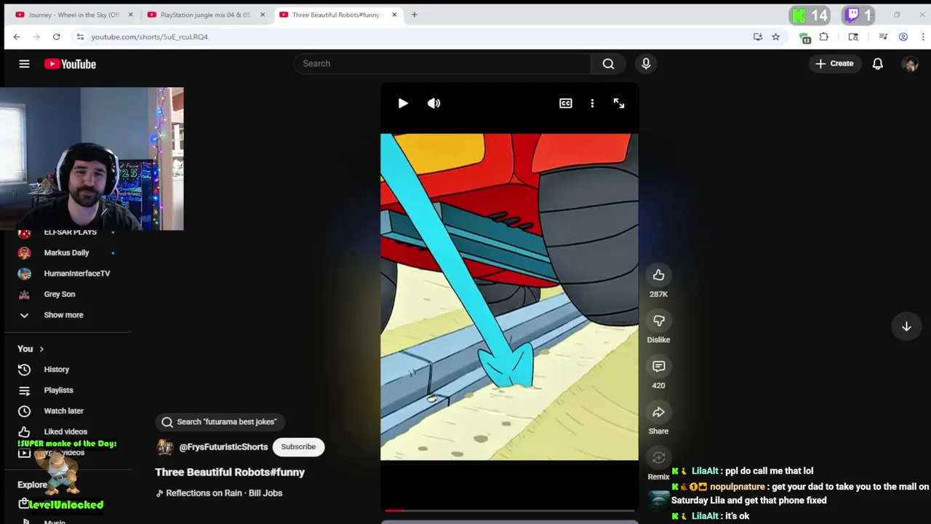931x524 pixels.
Task: Toggle closed captions on the Short
Action: tap(565, 103)
